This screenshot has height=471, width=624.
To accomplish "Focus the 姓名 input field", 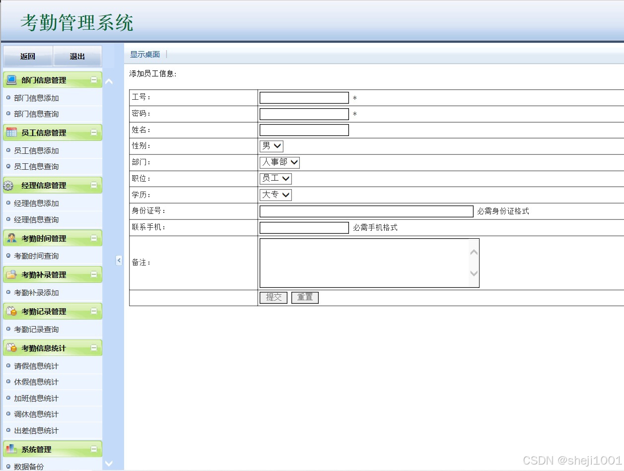I will point(304,130).
